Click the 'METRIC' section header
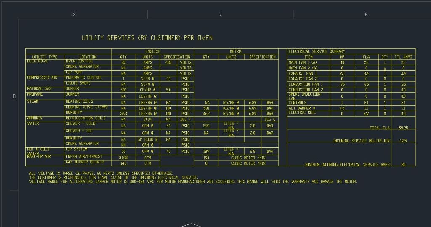The height and width of the screenshot is (227, 431). pos(236,51)
